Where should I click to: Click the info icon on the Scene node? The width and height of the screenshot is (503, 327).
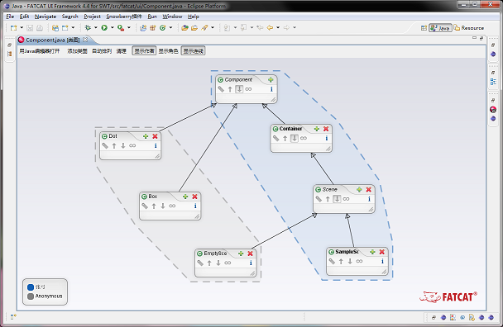369,199
